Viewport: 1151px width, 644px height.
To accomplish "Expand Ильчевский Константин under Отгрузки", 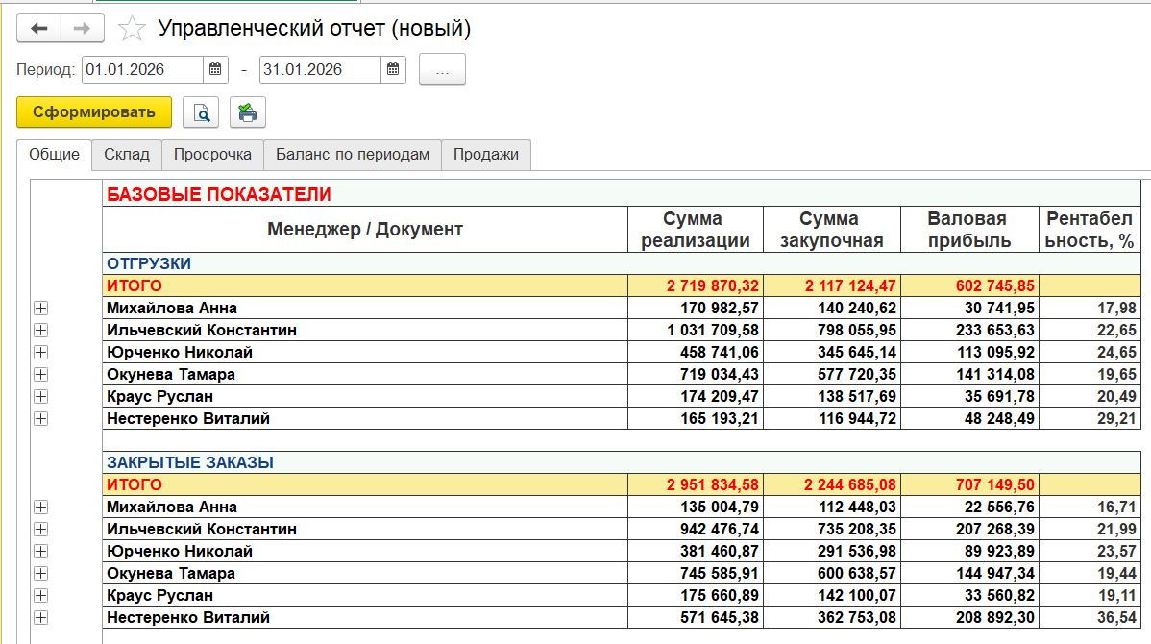I will 41,331.
